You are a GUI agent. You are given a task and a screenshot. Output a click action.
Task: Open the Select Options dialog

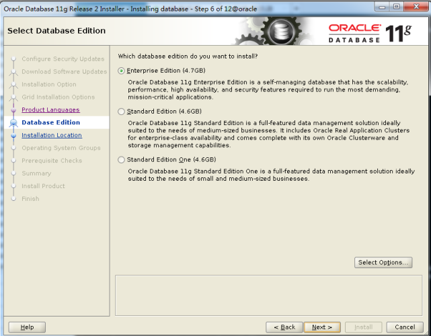(383, 262)
